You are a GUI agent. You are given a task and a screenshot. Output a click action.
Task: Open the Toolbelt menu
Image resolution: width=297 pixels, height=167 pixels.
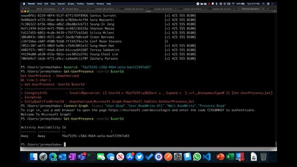pos(90,4)
